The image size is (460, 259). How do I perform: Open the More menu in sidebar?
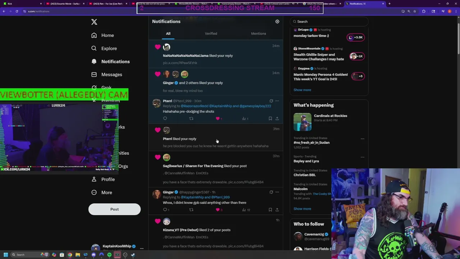pyautogui.click(x=102, y=192)
